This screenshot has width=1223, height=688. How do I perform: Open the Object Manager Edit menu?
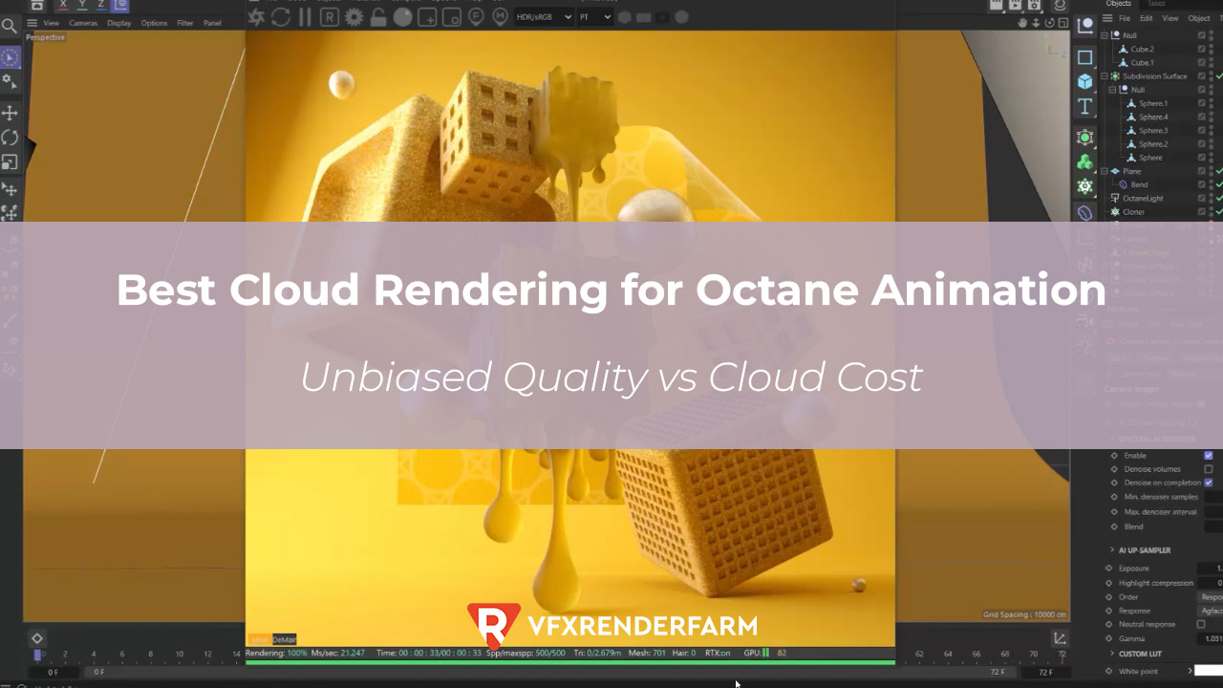(x=1146, y=18)
